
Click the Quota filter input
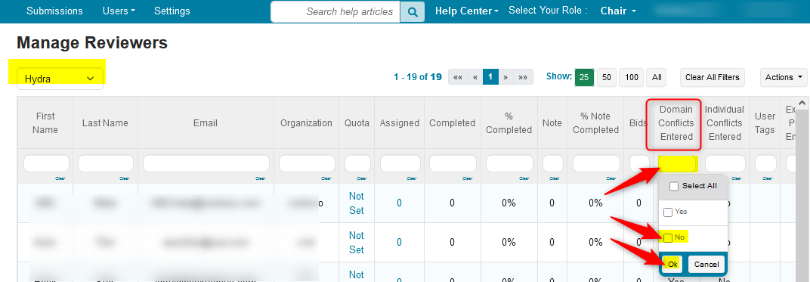357,164
